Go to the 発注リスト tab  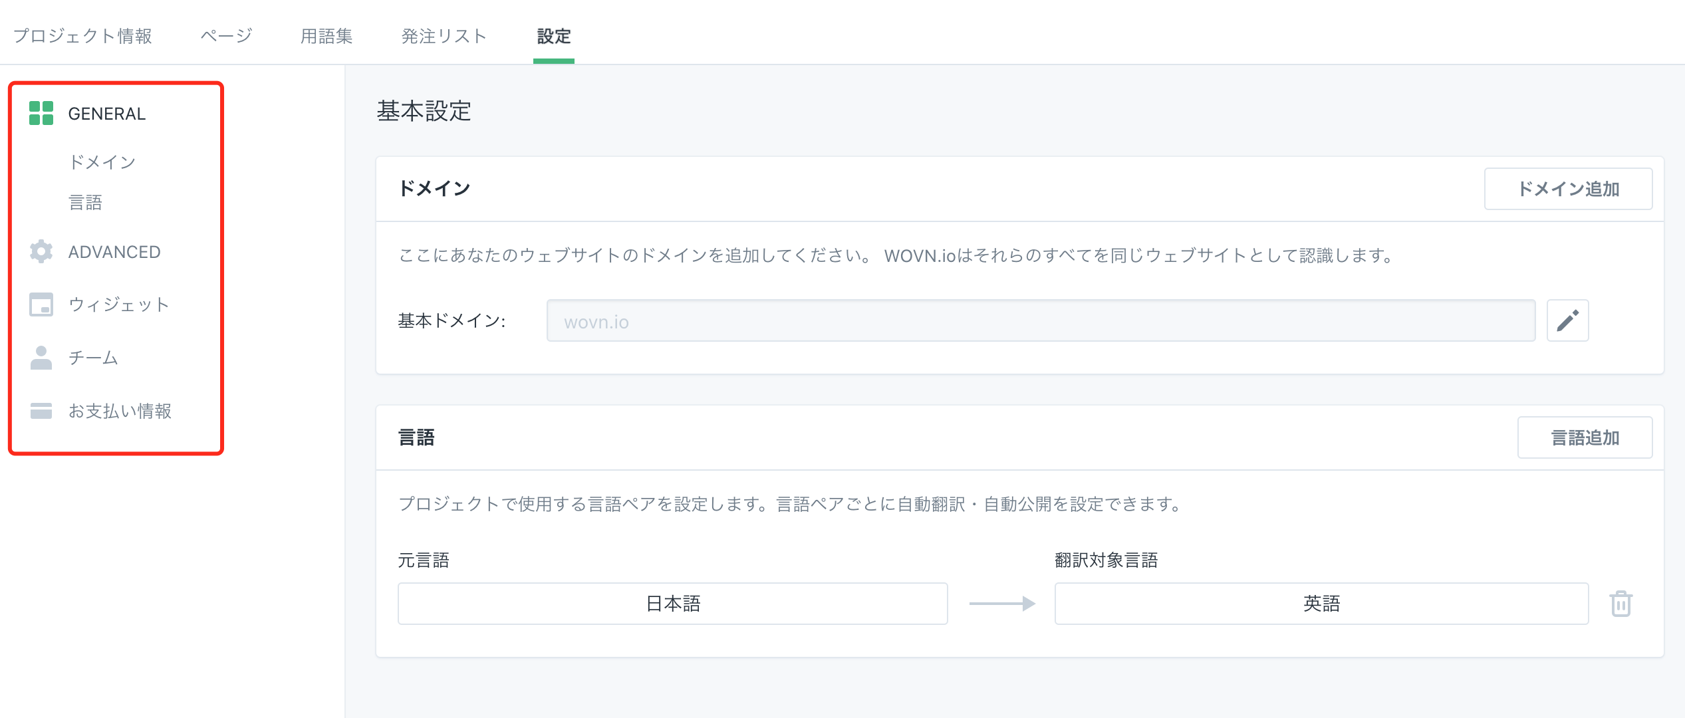(444, 36)
